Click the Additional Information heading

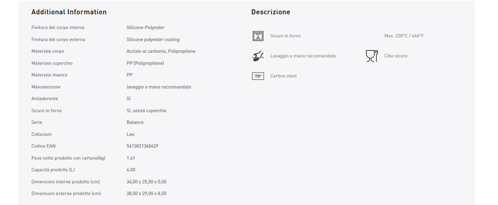(69, 12)
